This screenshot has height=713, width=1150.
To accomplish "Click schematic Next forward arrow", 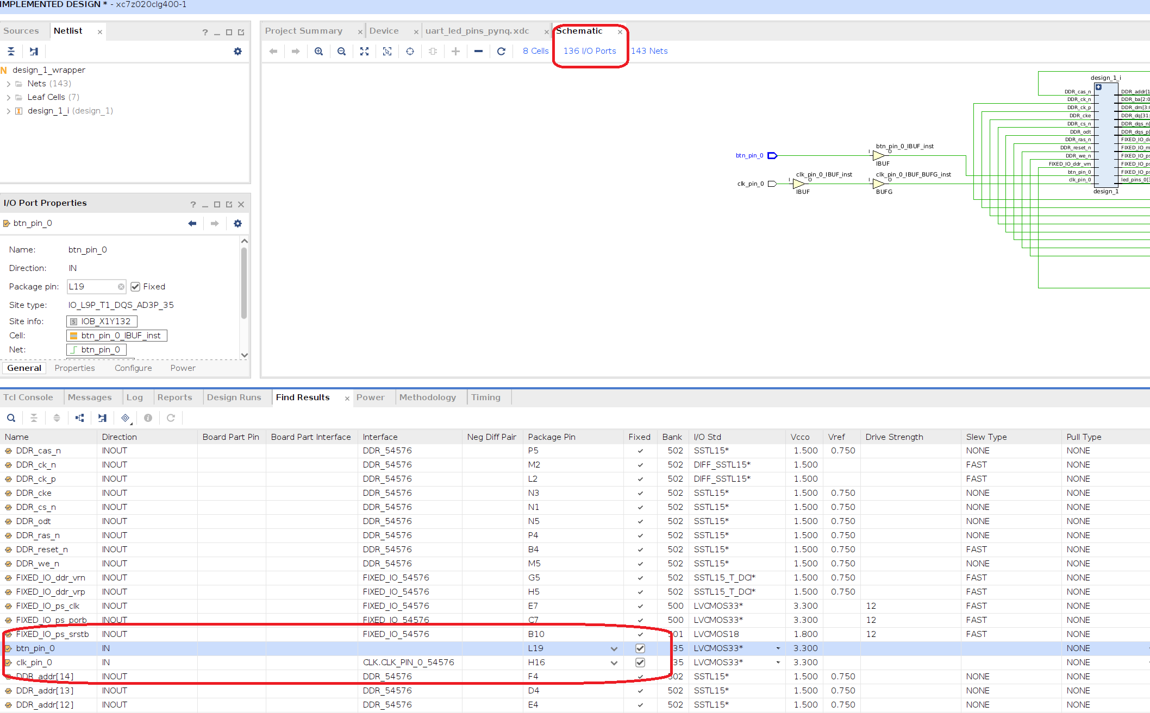I will click(296, 51).
